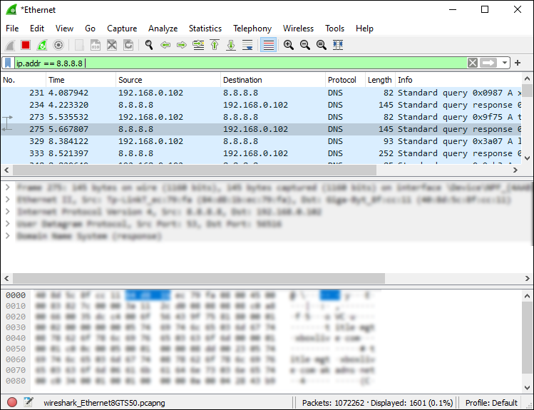Open the Wireless menu
The image size is (534, 410).
pyautogui.click(x=298, y=29)
